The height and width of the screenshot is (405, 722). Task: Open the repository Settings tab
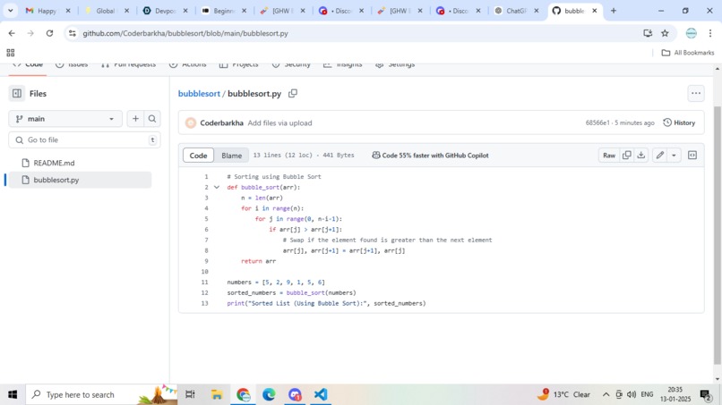point(395,65)
